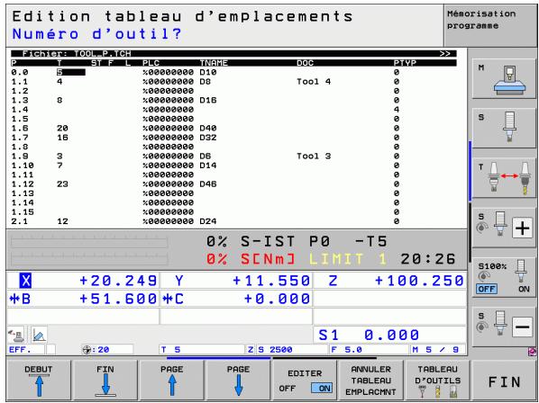The height and width of the screenshot is (403, 539).
Task: Click the EFF. display mode field
Action: pos(26,350)
